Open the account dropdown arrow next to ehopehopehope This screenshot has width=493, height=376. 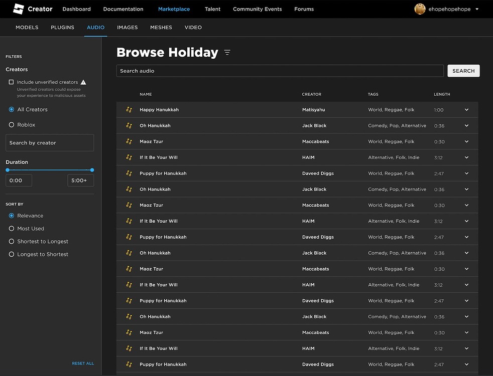click(477, 9)
